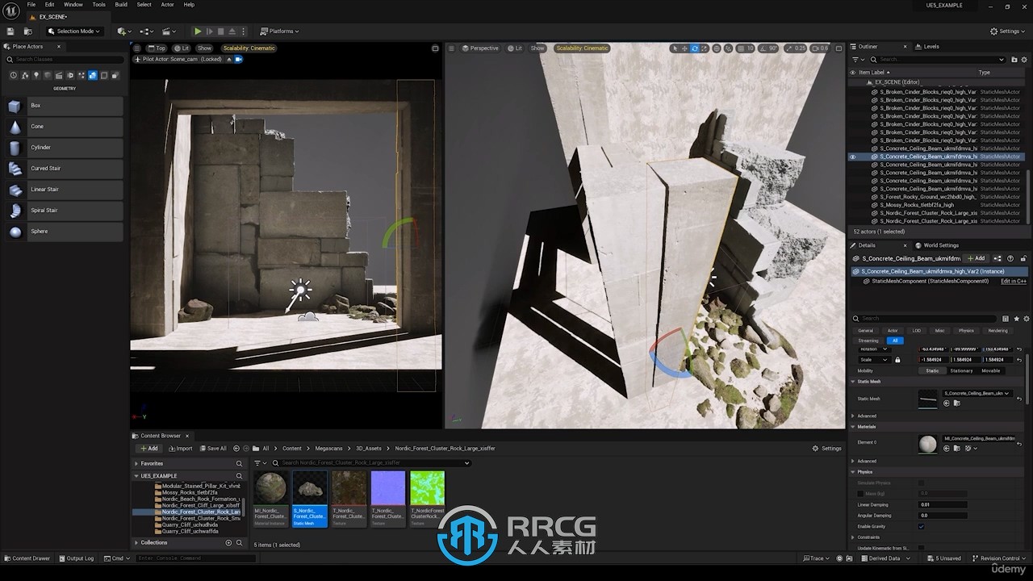
Task: Toggle the Enable Gravity checkbox
Action: pyautogui.click(x=921, y=526)
